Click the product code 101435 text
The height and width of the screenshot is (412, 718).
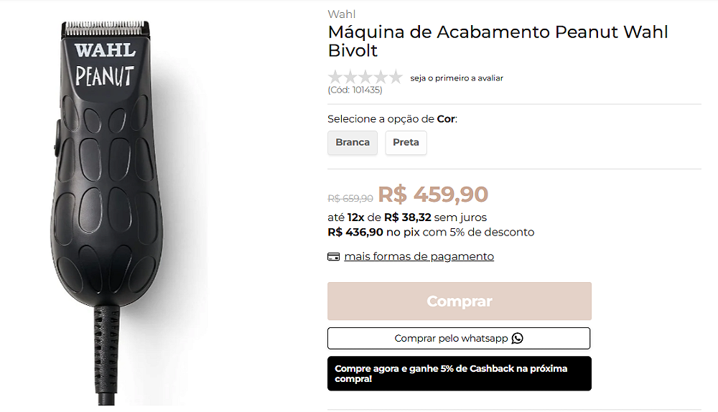(x=355, y=90)
